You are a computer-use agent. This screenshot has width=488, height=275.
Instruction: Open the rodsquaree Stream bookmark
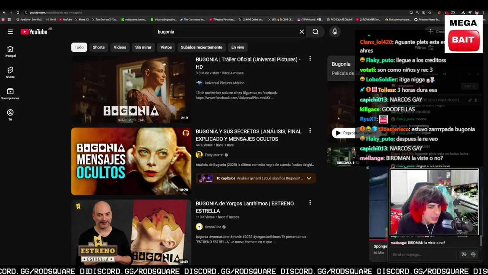pos(134,19)
